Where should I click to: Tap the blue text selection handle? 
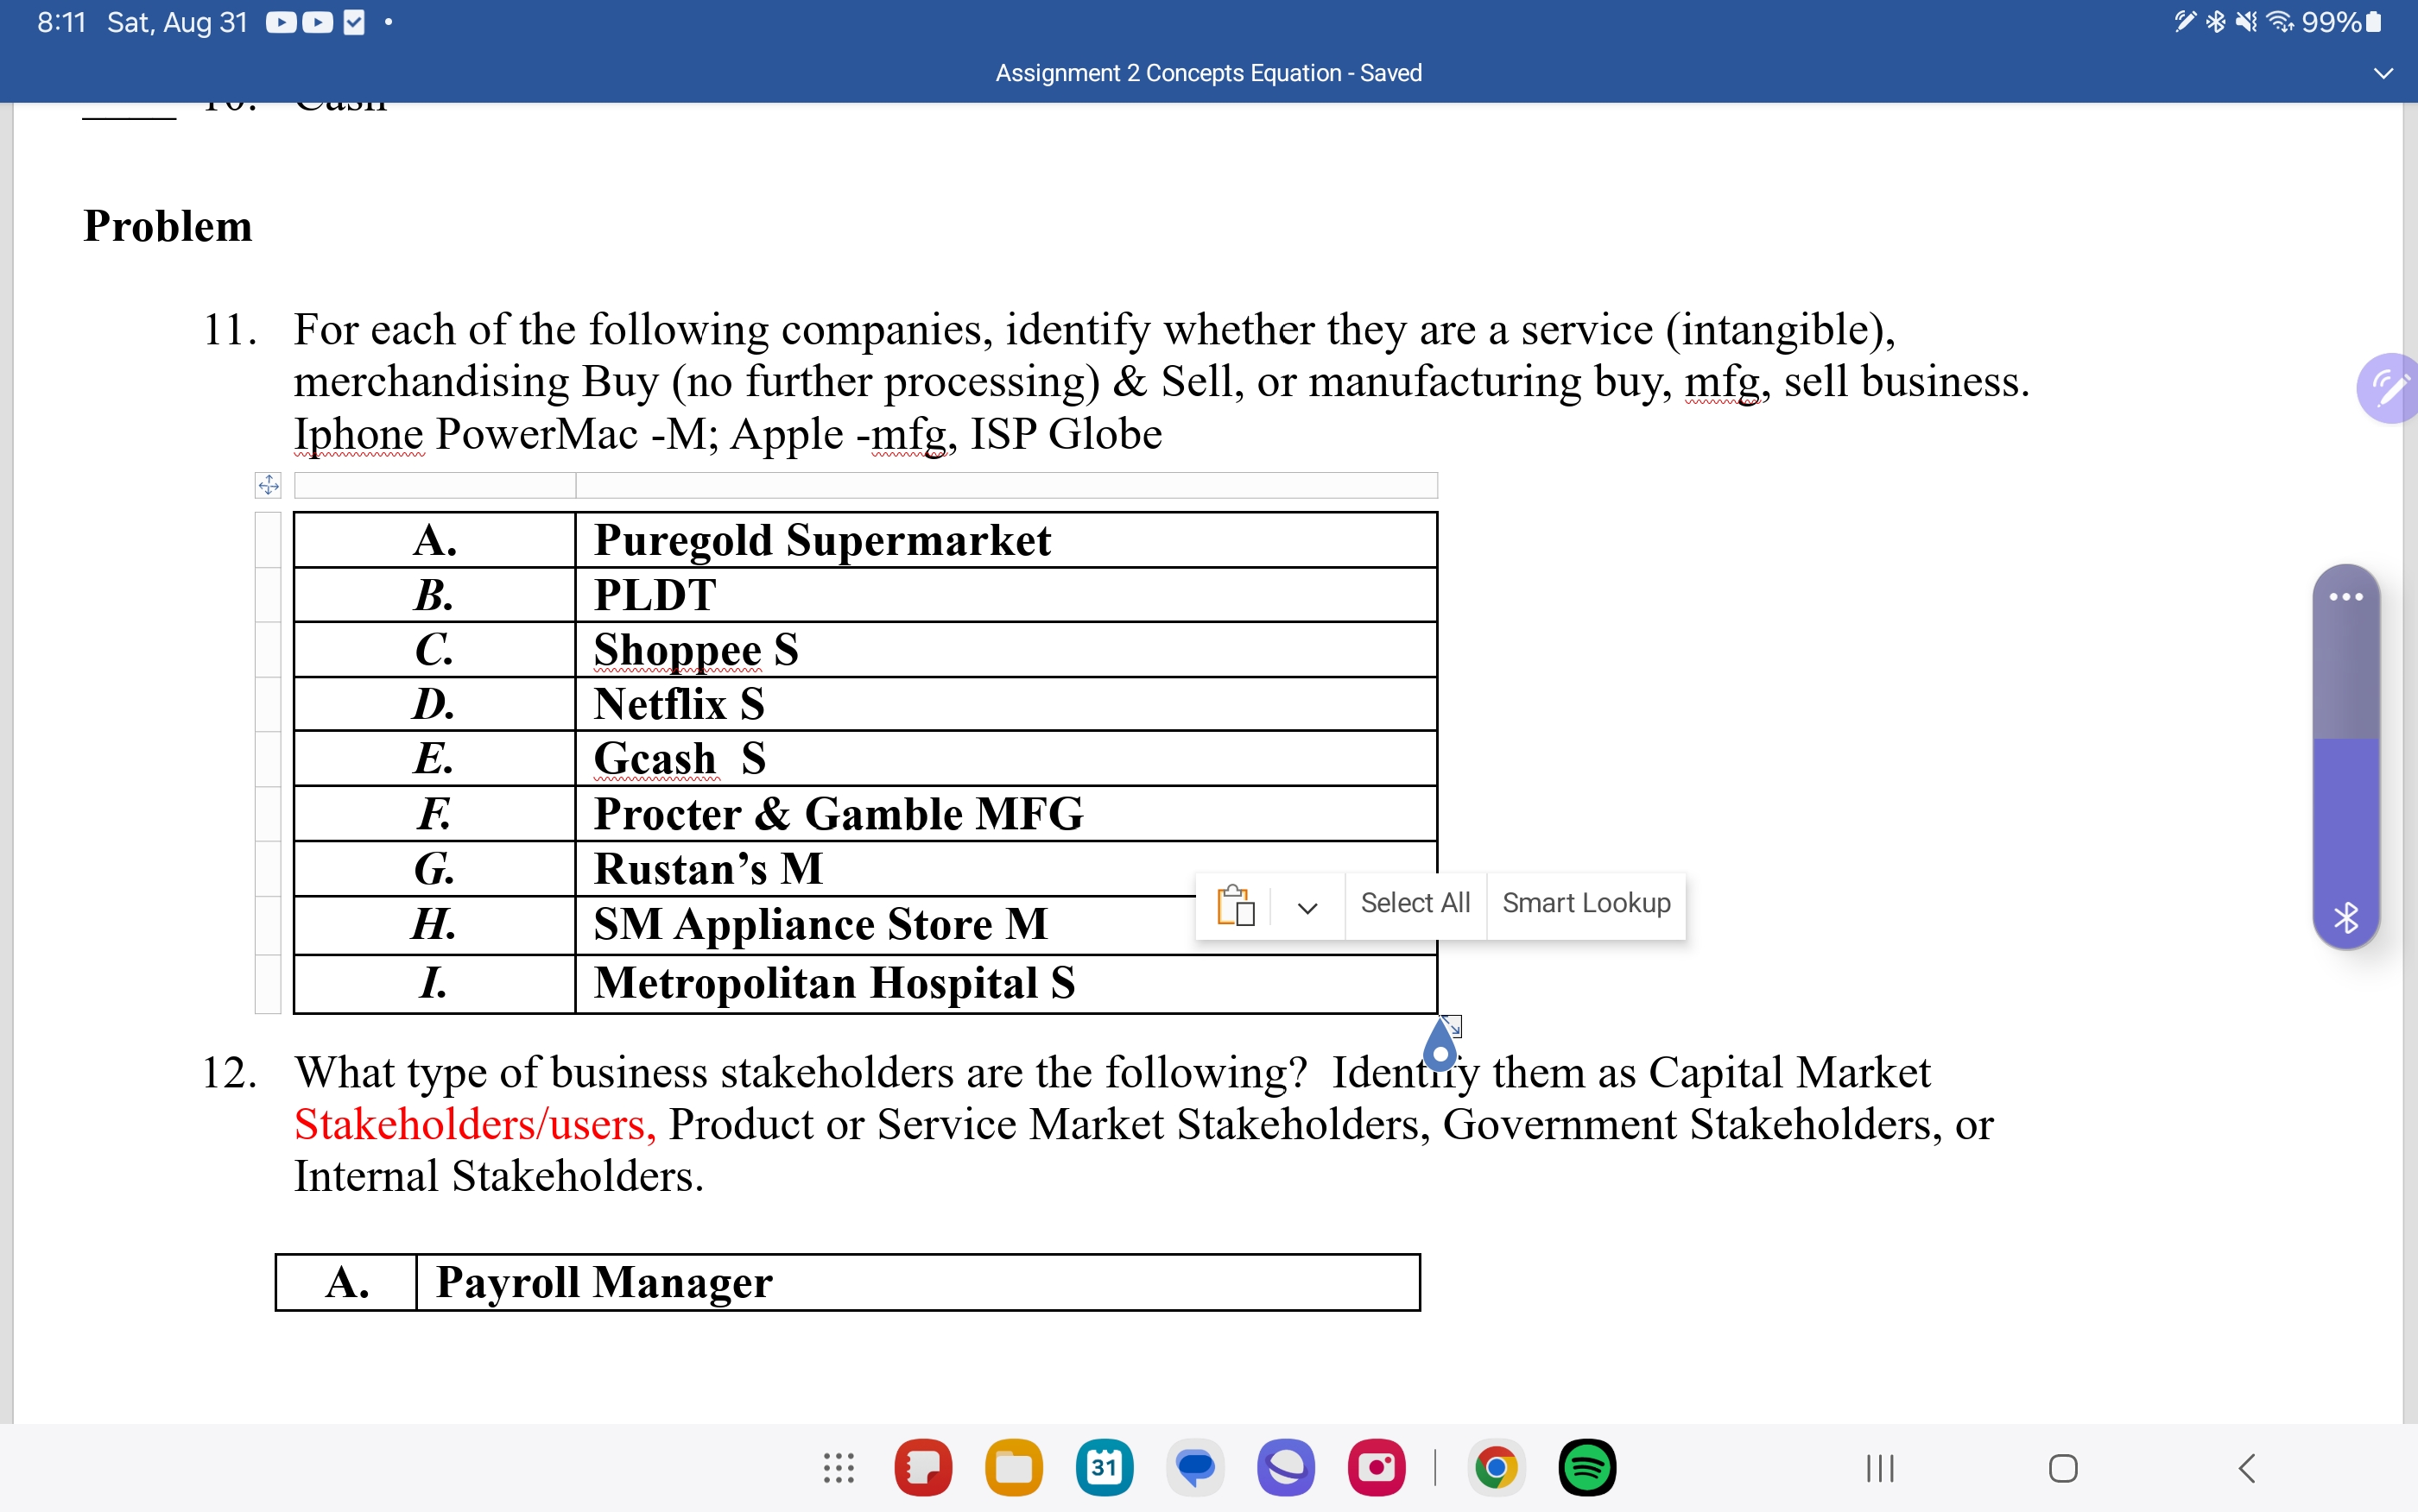coord(1440,1044)
